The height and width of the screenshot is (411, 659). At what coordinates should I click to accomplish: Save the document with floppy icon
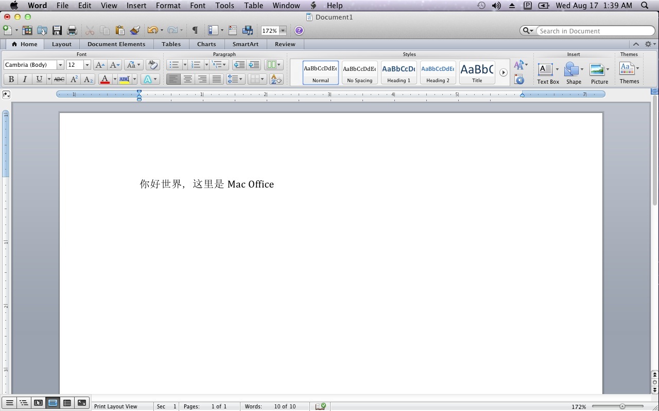click(x=57, y=30)
